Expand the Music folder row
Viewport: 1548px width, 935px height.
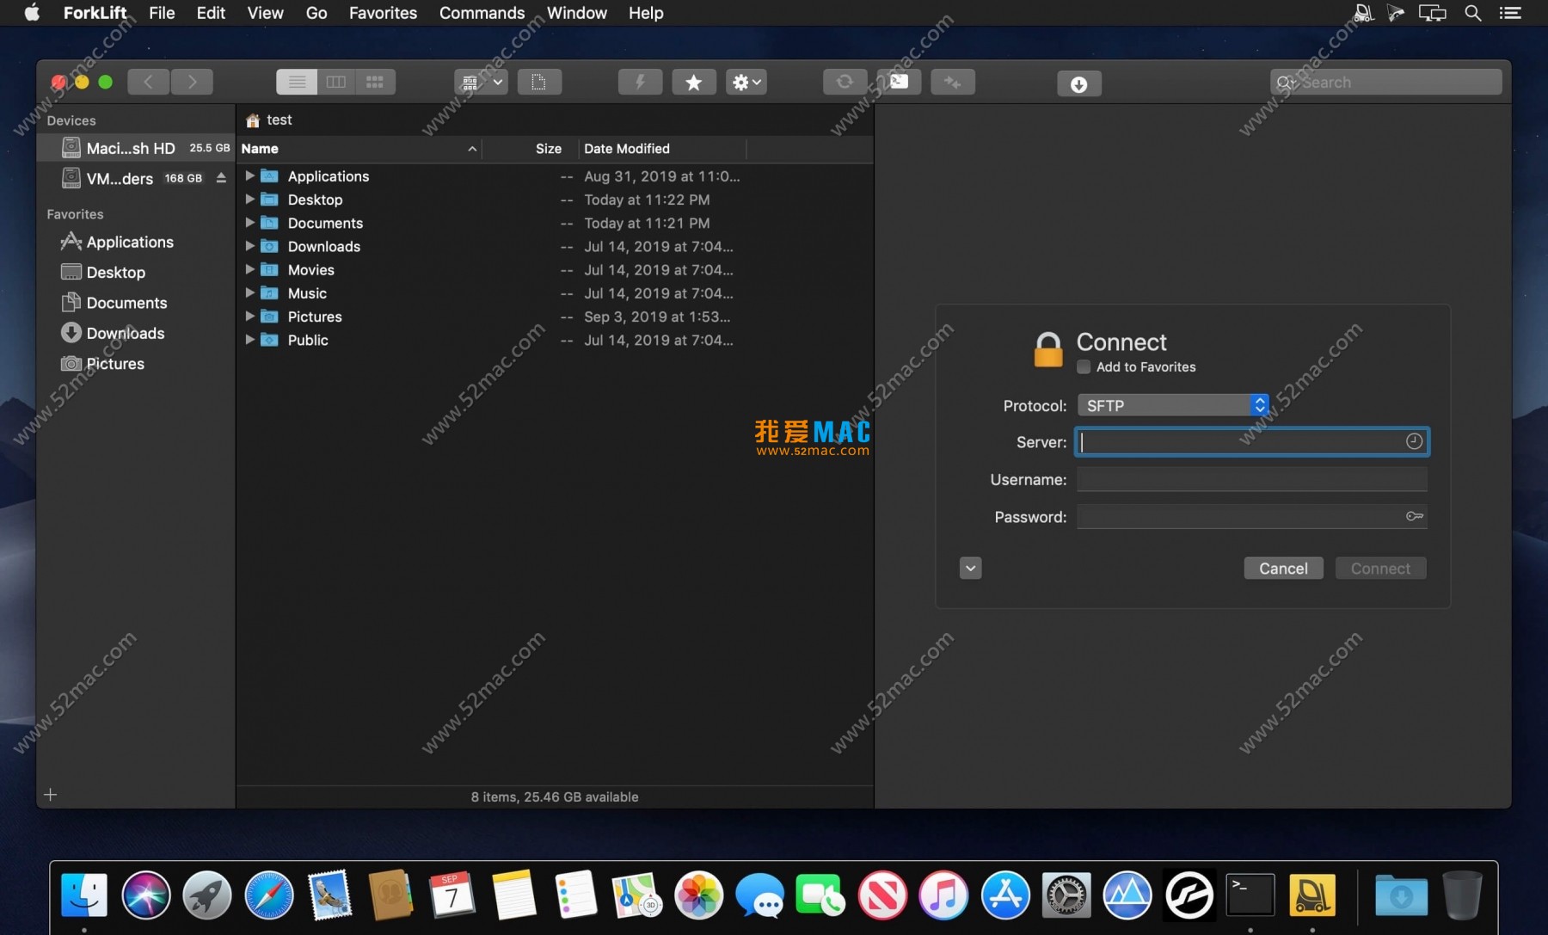tap(249, 292)
